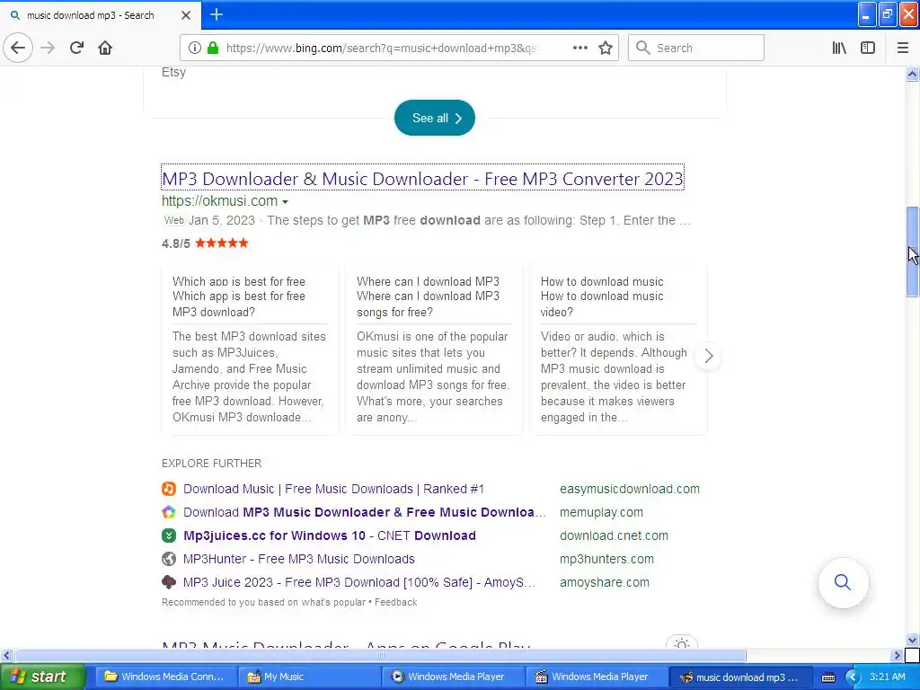Screen dimensions: 920x690
Task: Click the green secure padlock icon
Action: [x=212, y=48]
